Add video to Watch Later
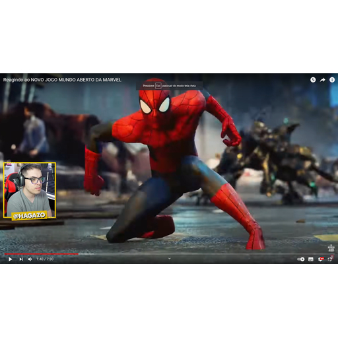 pyautogui.click(x=313, y=80)
